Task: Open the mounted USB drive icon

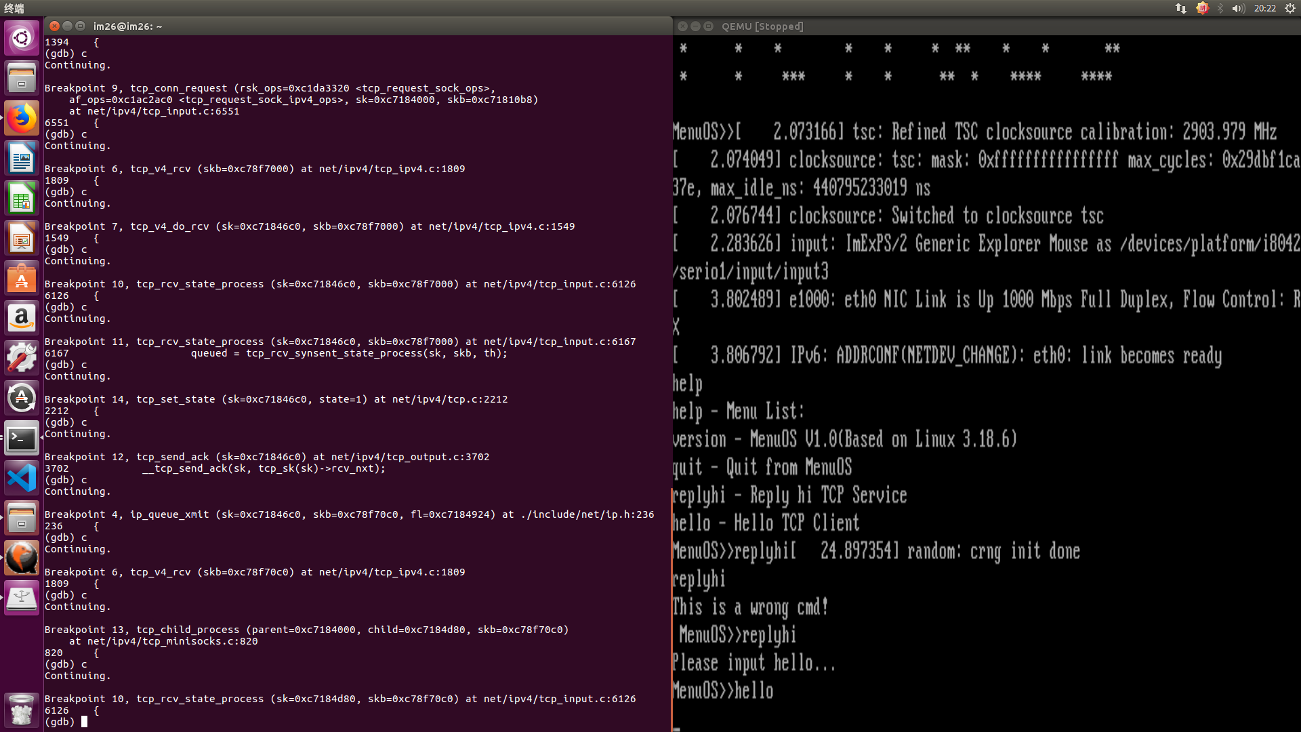Action: tap(22, 598)
